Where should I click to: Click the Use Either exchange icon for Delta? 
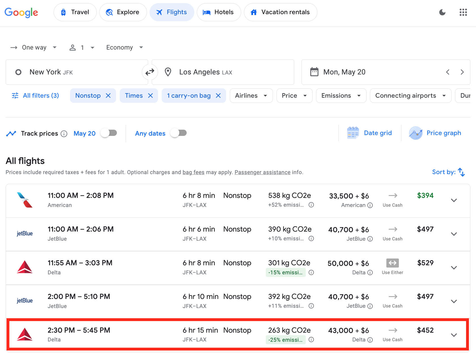393,263
